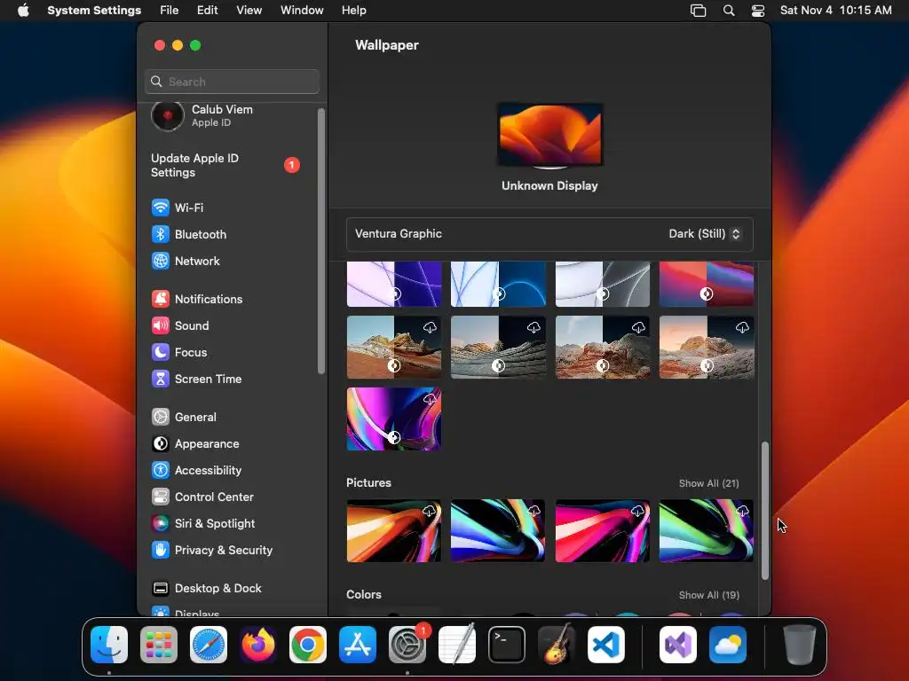Launch Visual Studio Code from the Dock
This screenshot has width=909, height=681.
pyautogui.click(x=605, y=645)
